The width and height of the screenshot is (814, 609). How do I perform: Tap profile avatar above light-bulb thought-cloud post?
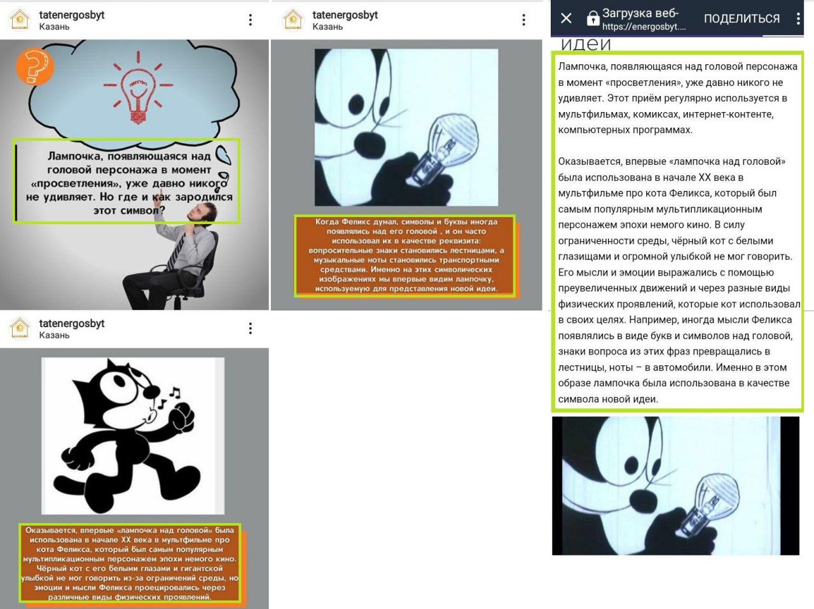20,20
